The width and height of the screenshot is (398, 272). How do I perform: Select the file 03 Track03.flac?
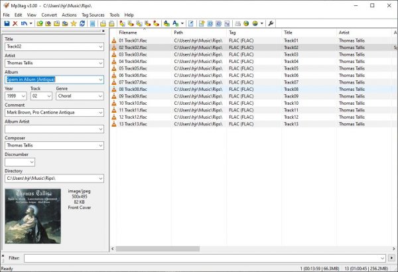pyautogui.click(x=133, y=54)
